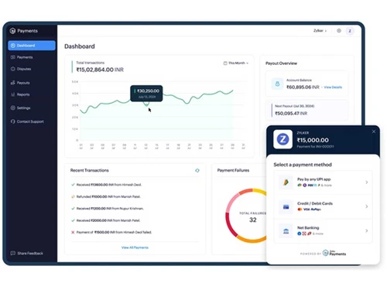387x290 pixels.
Task: Click the Reports bar chart icon
Action: point(13,94)
